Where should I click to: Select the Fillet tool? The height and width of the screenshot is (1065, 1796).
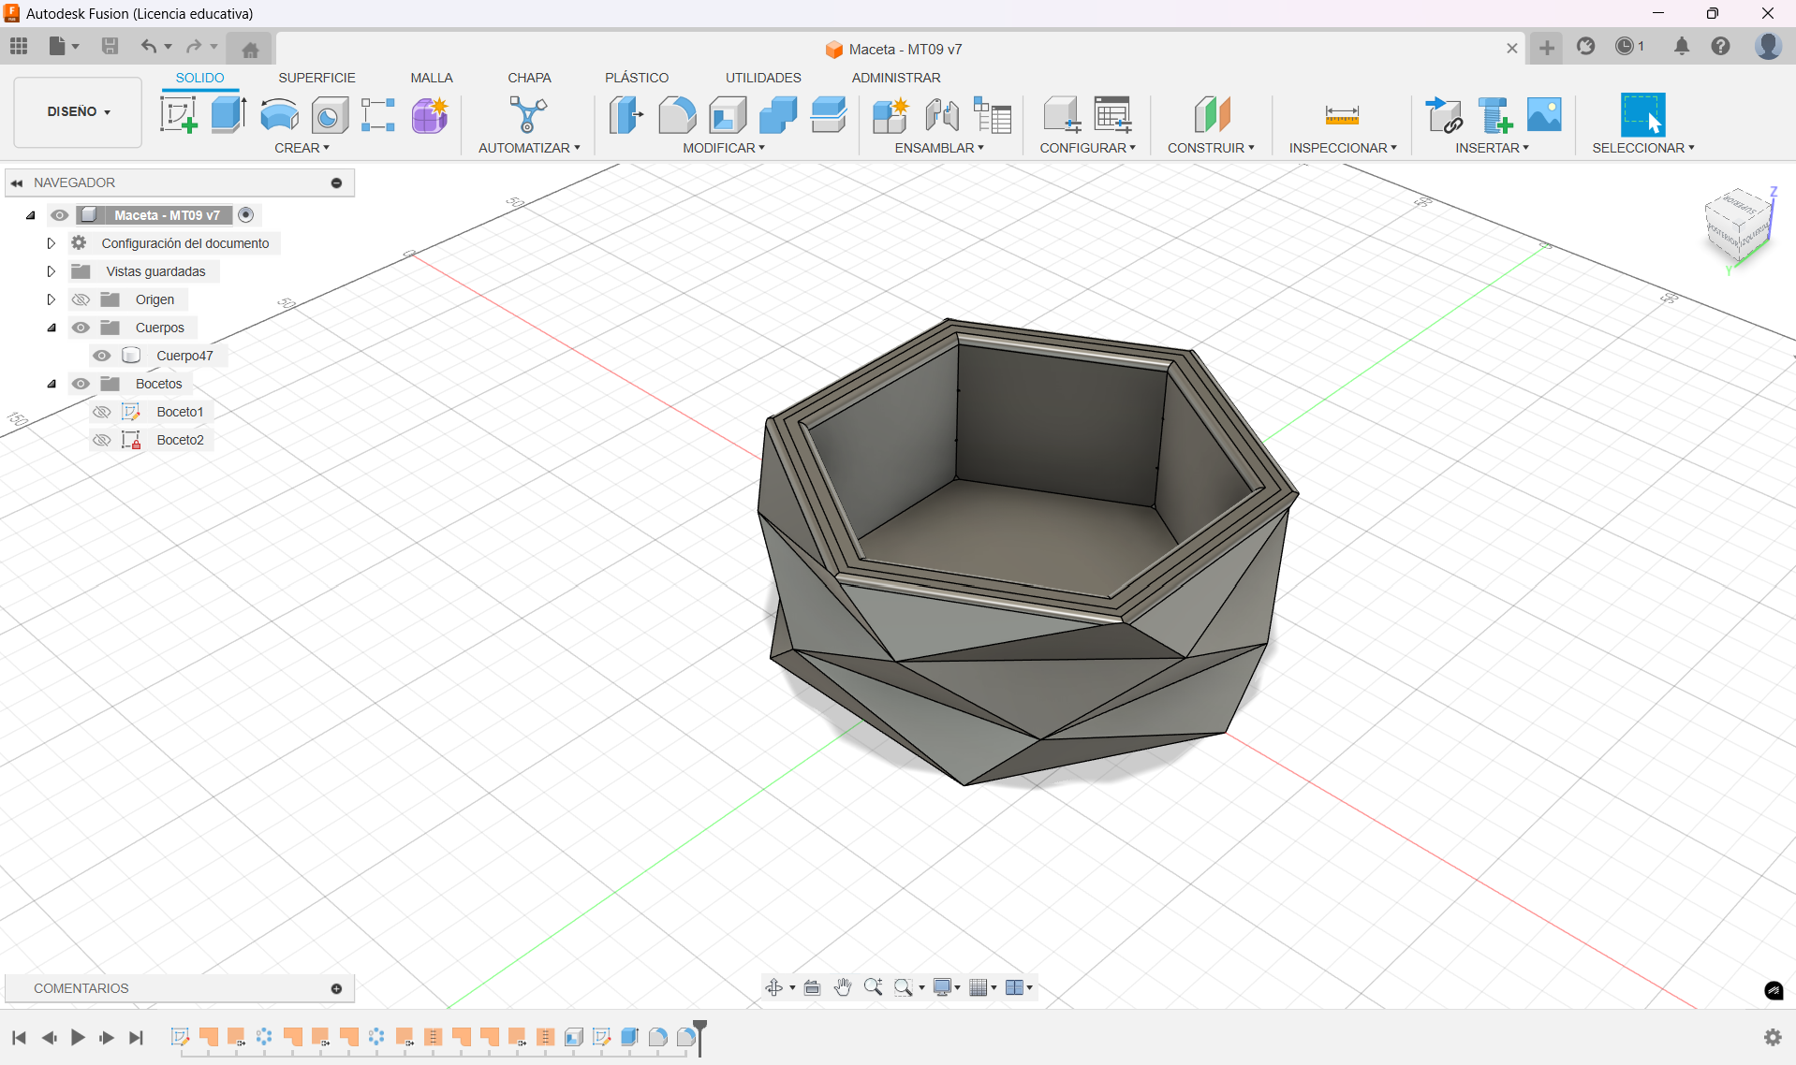[677, 115]
